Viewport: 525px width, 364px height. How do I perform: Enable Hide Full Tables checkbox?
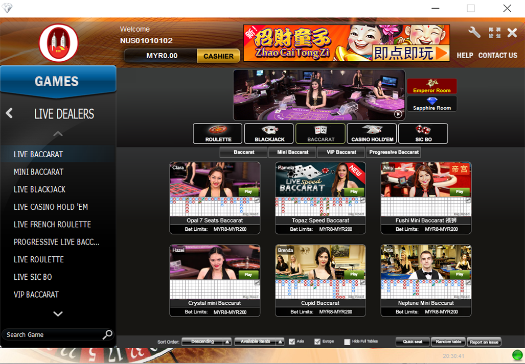(347, 342)
